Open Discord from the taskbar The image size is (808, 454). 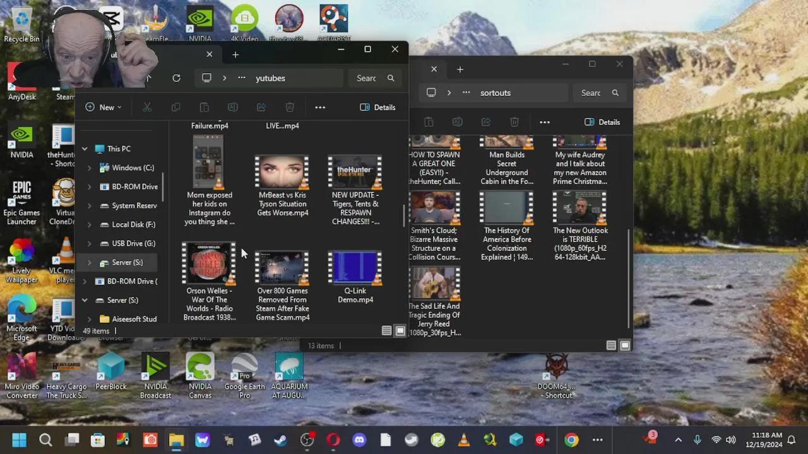coord(359,439)
